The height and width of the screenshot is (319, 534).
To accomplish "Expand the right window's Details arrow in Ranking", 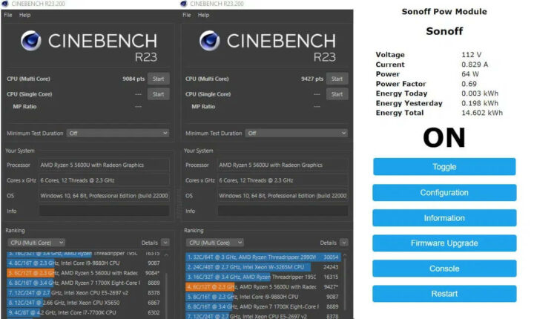I will click(x=343, y=243).
